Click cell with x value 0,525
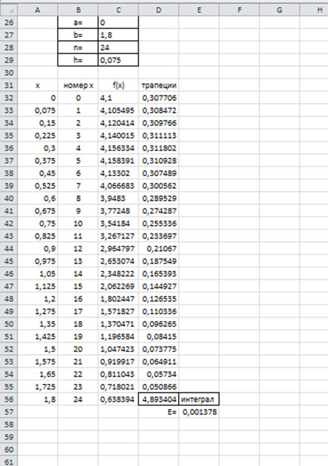This screenshot has width=328, height=466. [x=38, y=186]
